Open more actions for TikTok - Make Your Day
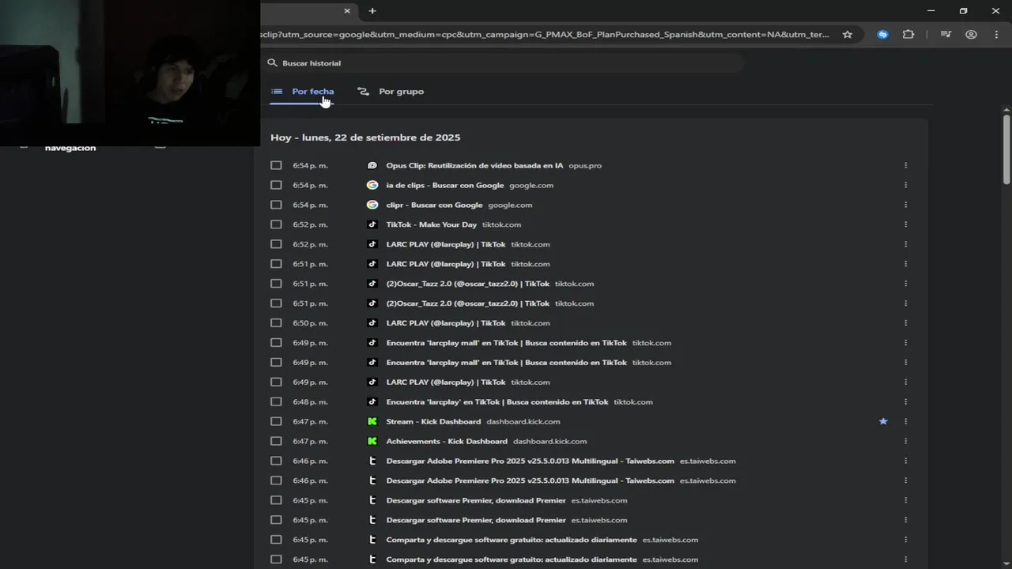 [x=905, y=224]
